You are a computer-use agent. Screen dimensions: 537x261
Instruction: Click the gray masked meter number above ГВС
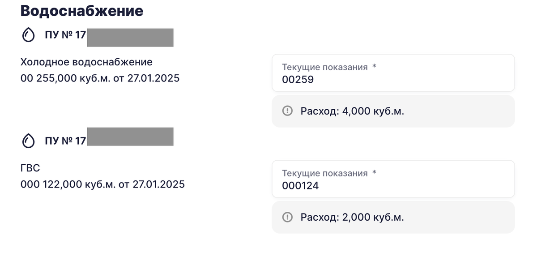click(130, 137)
